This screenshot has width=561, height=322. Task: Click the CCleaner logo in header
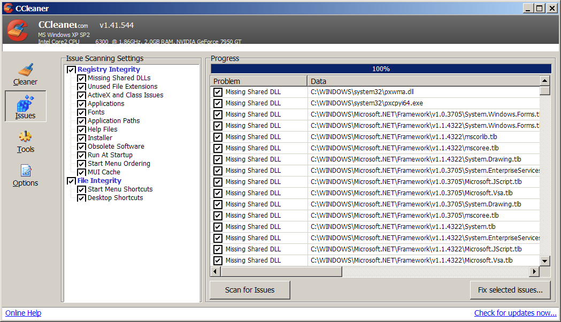[18, 30]
